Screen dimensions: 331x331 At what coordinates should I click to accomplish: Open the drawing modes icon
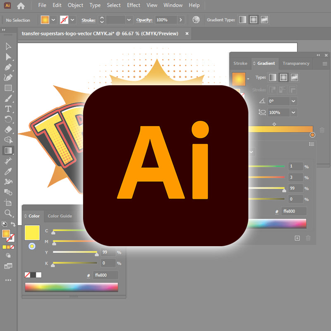[8, 255]
